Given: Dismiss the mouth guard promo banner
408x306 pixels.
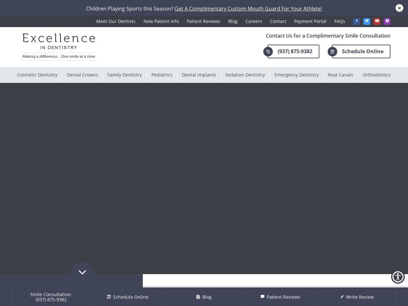Looking at the screenshot, I should pos(399,8).
